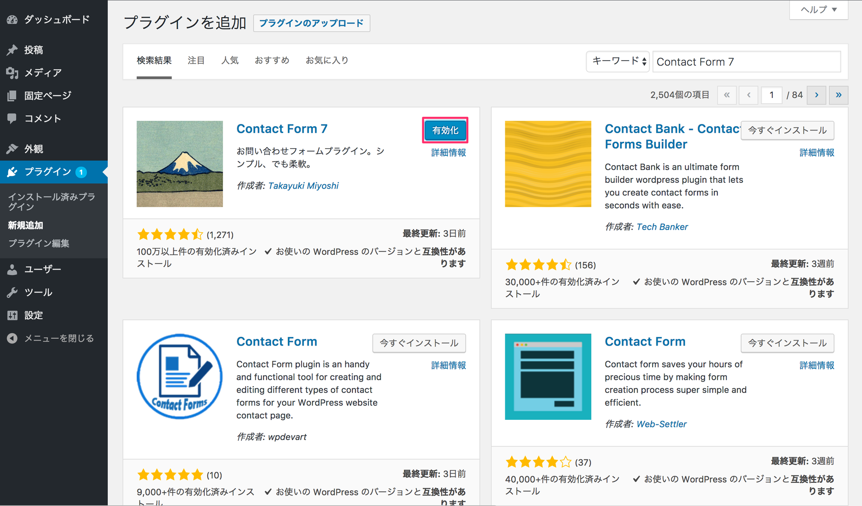
Task: Switch to the 注目 tab
Action: pyautogui.click(x=196, y=60)
